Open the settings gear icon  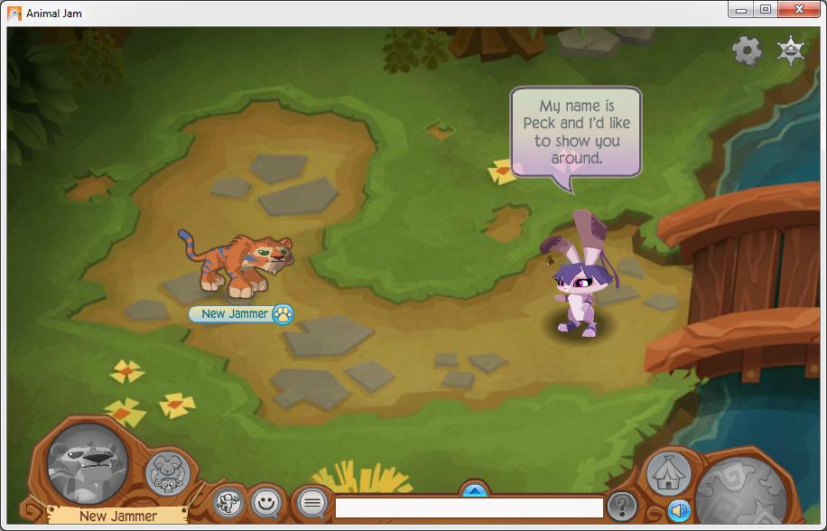[746, 51]
